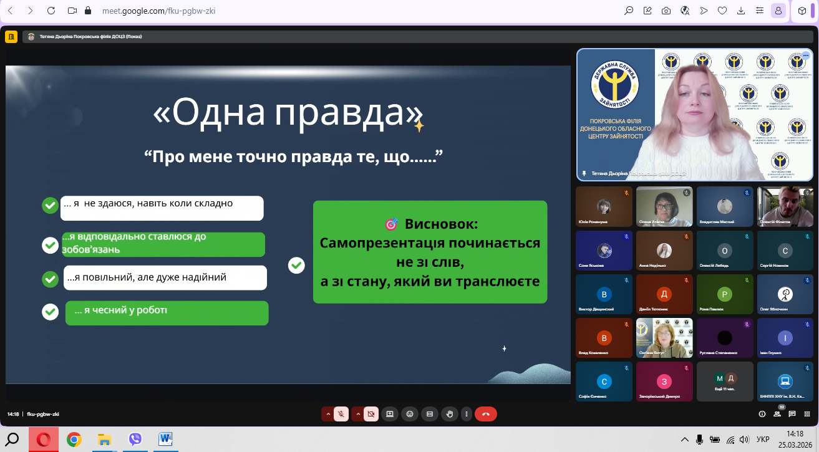
Task: Show the participants list
Action: (x=777, y=414)
